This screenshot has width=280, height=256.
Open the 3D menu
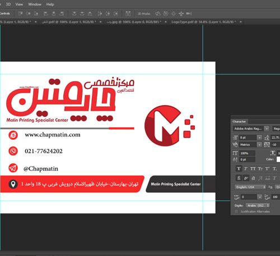click(x=8, y=4)
